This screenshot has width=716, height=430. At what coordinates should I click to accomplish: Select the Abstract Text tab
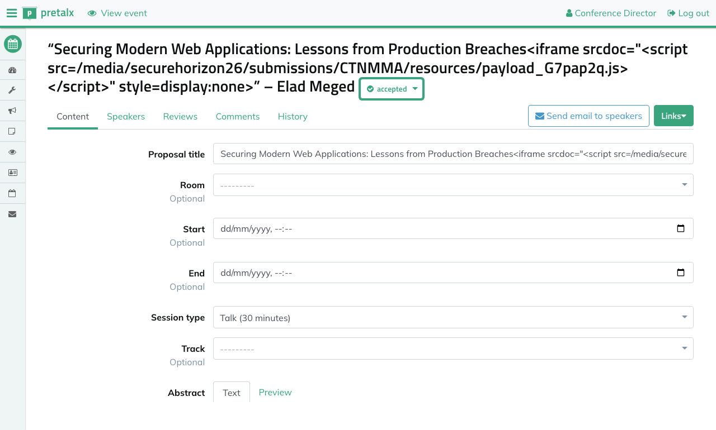(x=232, y=392)
